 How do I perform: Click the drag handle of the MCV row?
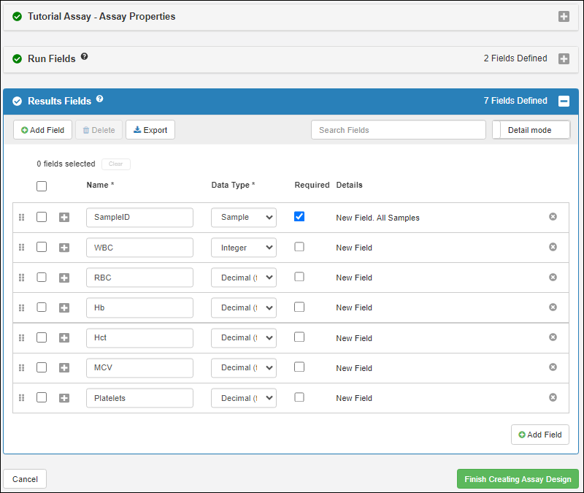[21, 367]
